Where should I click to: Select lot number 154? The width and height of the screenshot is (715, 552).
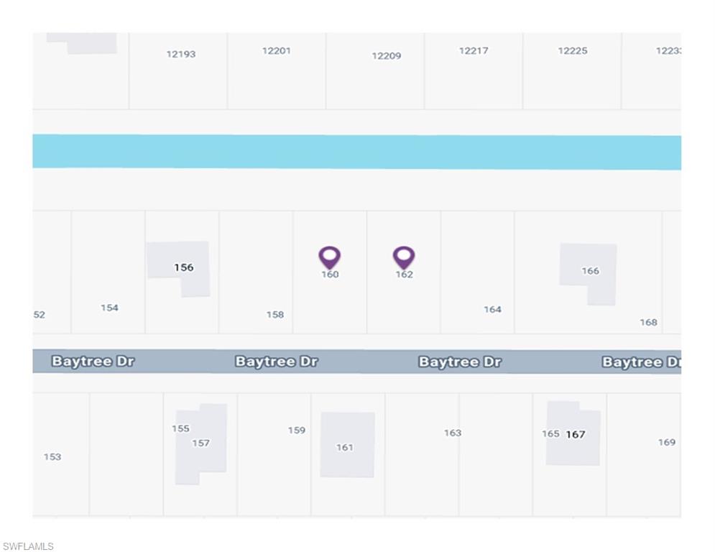(109, 308)
